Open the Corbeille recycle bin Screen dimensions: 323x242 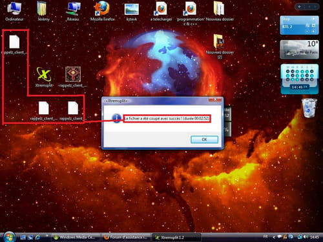(x=309, y=108)
